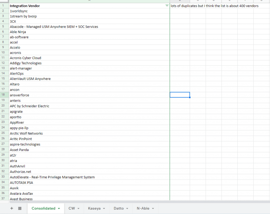Select the lowercase 'accel' cell

point(89,42)
